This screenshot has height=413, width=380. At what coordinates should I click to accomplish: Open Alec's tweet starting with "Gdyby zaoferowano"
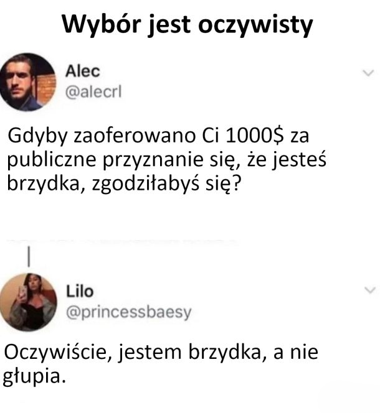(x=166, y=160)
